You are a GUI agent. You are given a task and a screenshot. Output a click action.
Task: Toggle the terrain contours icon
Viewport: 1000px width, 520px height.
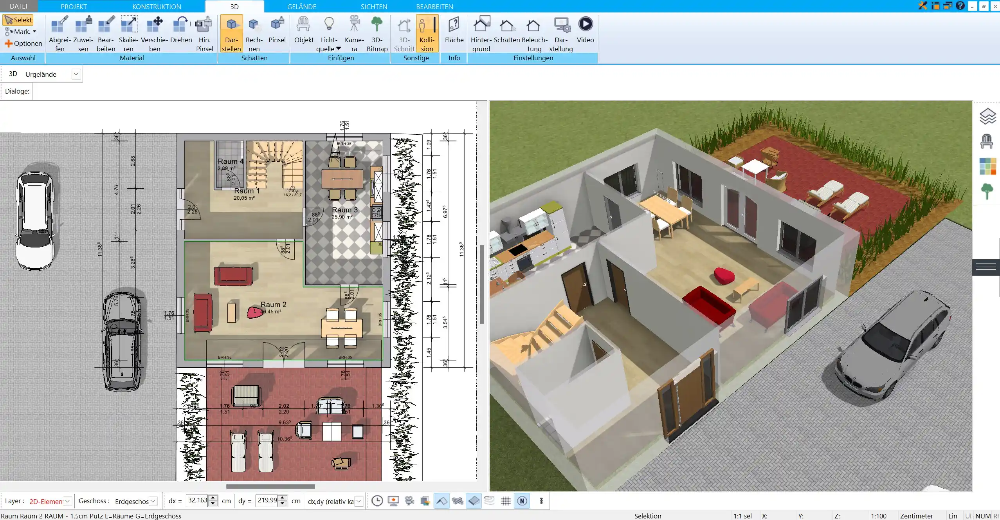pyautogui.click(x=489, y=501)
